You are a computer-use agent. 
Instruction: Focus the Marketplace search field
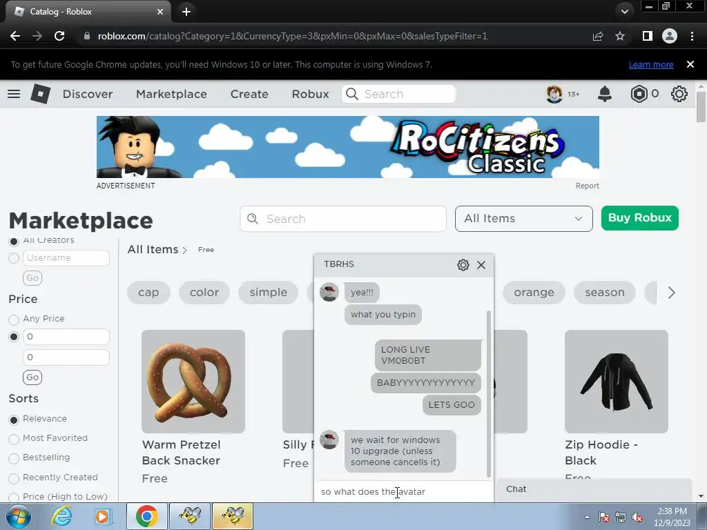pos(343,219)
